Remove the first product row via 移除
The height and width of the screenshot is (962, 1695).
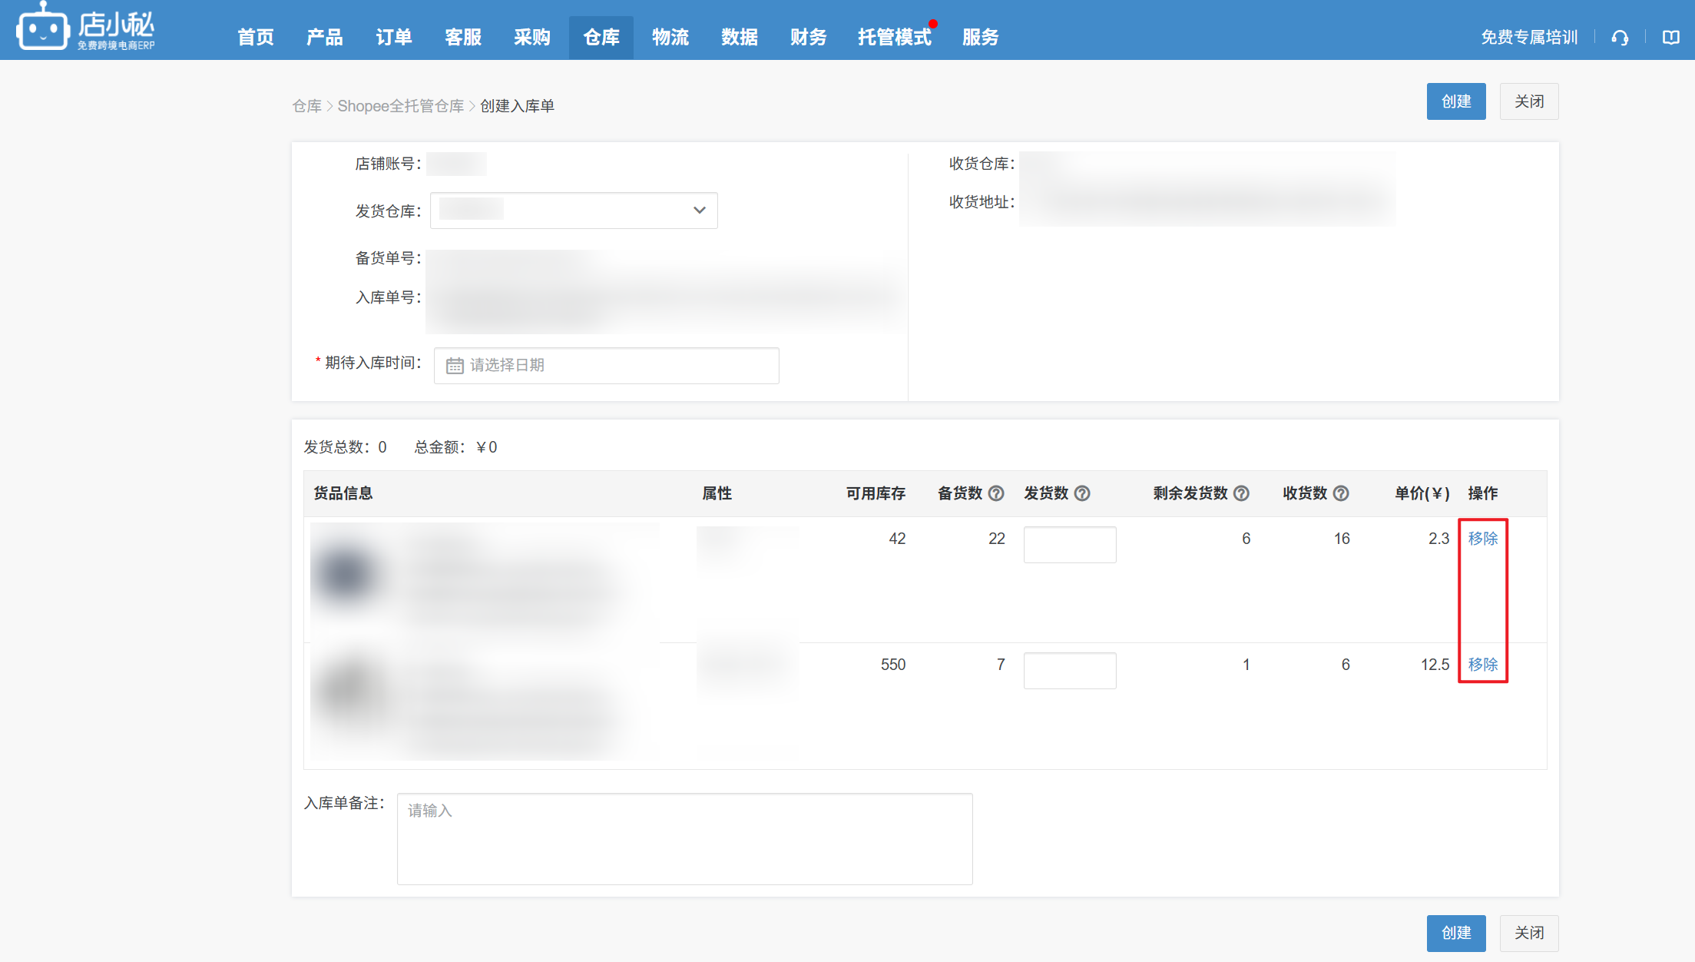[x=1482, y=539]
